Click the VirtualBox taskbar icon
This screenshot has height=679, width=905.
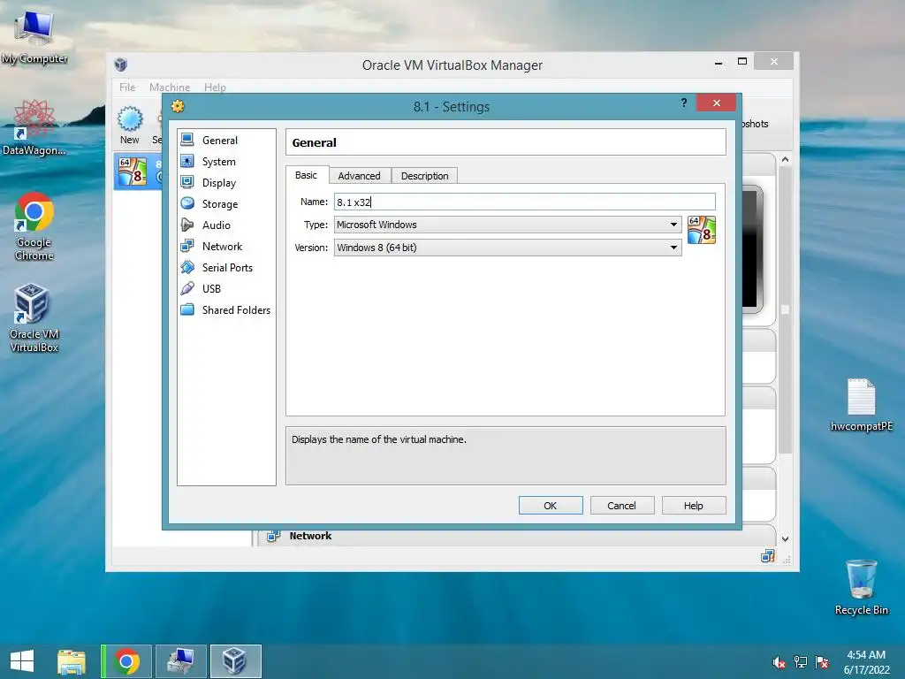point(235,661)
